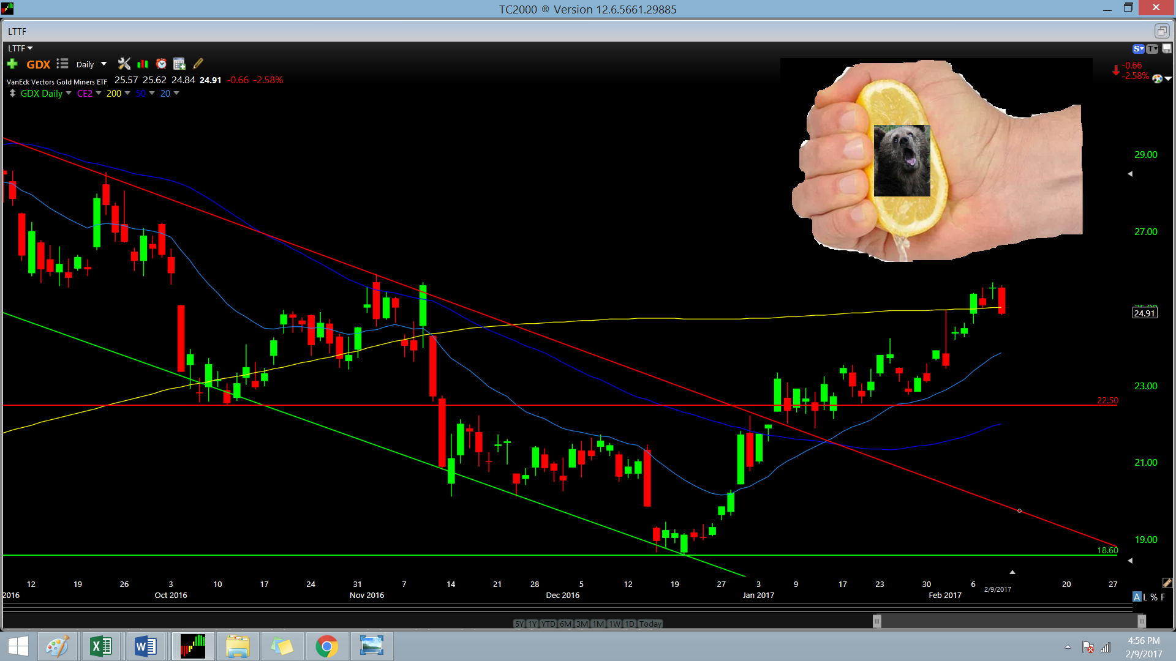Click the TC2000 app icon in title bar

click(7, 9)
